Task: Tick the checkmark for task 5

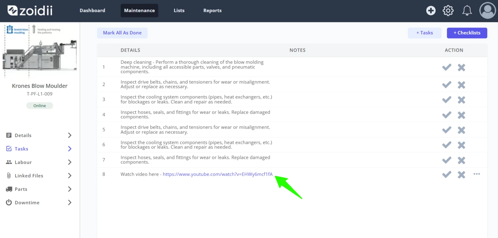Action: [x=447, y=130]
